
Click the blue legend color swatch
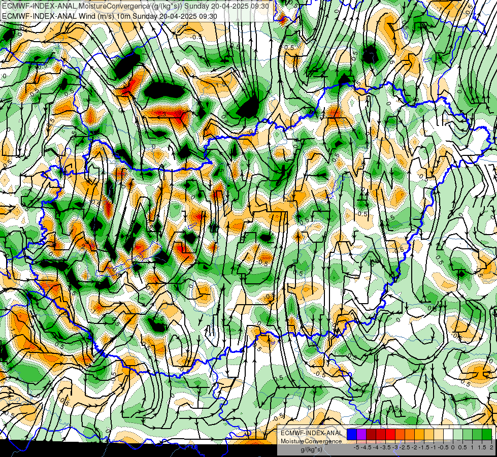352,435
